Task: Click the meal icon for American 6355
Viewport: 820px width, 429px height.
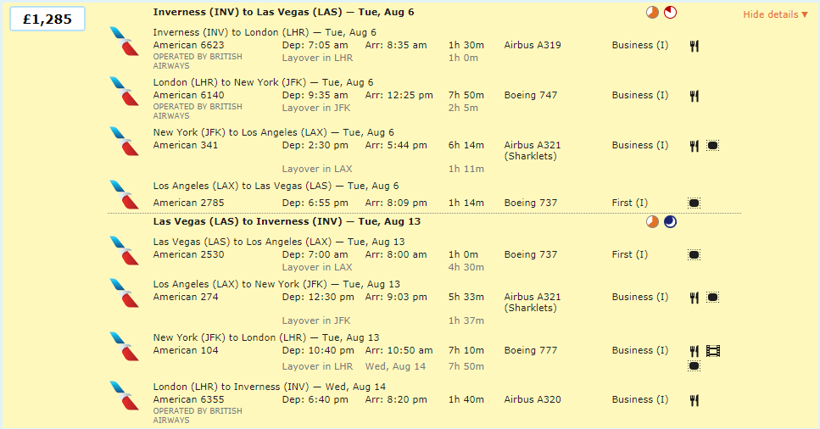Action: click(694, 400)
